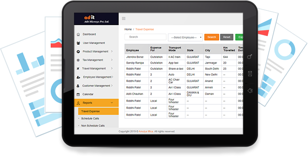Expand the Product Management submenu chevron

(112, 51)
